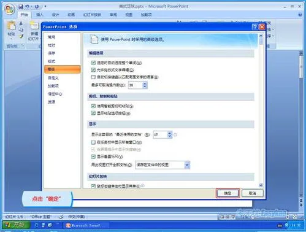The width and height of the screenshot is (306, 232).
Task: Select 自定义 in options sidebar
Action: point(53,78)
